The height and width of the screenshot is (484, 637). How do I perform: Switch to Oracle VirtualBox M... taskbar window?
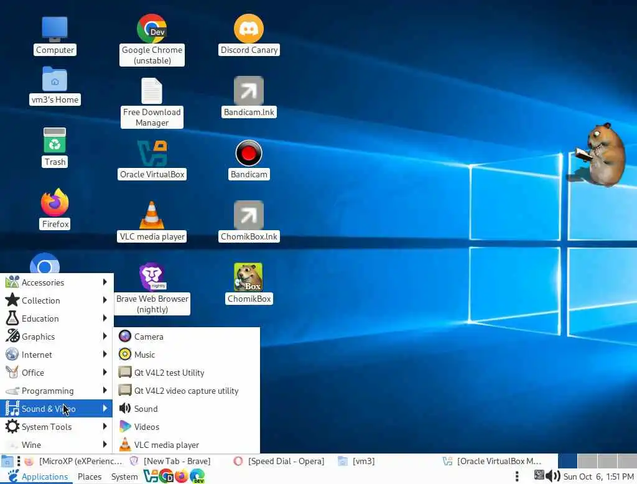click(x=493, y=461)
